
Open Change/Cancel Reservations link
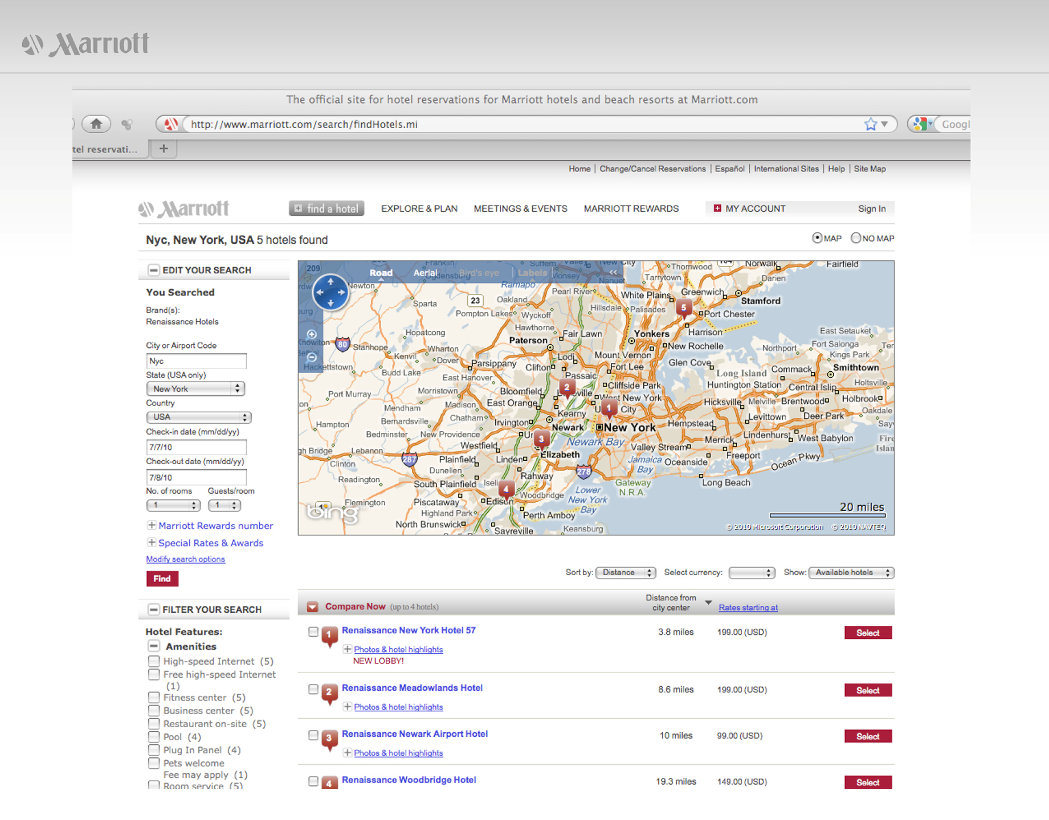pyautogui.click(x=652, y=169)
